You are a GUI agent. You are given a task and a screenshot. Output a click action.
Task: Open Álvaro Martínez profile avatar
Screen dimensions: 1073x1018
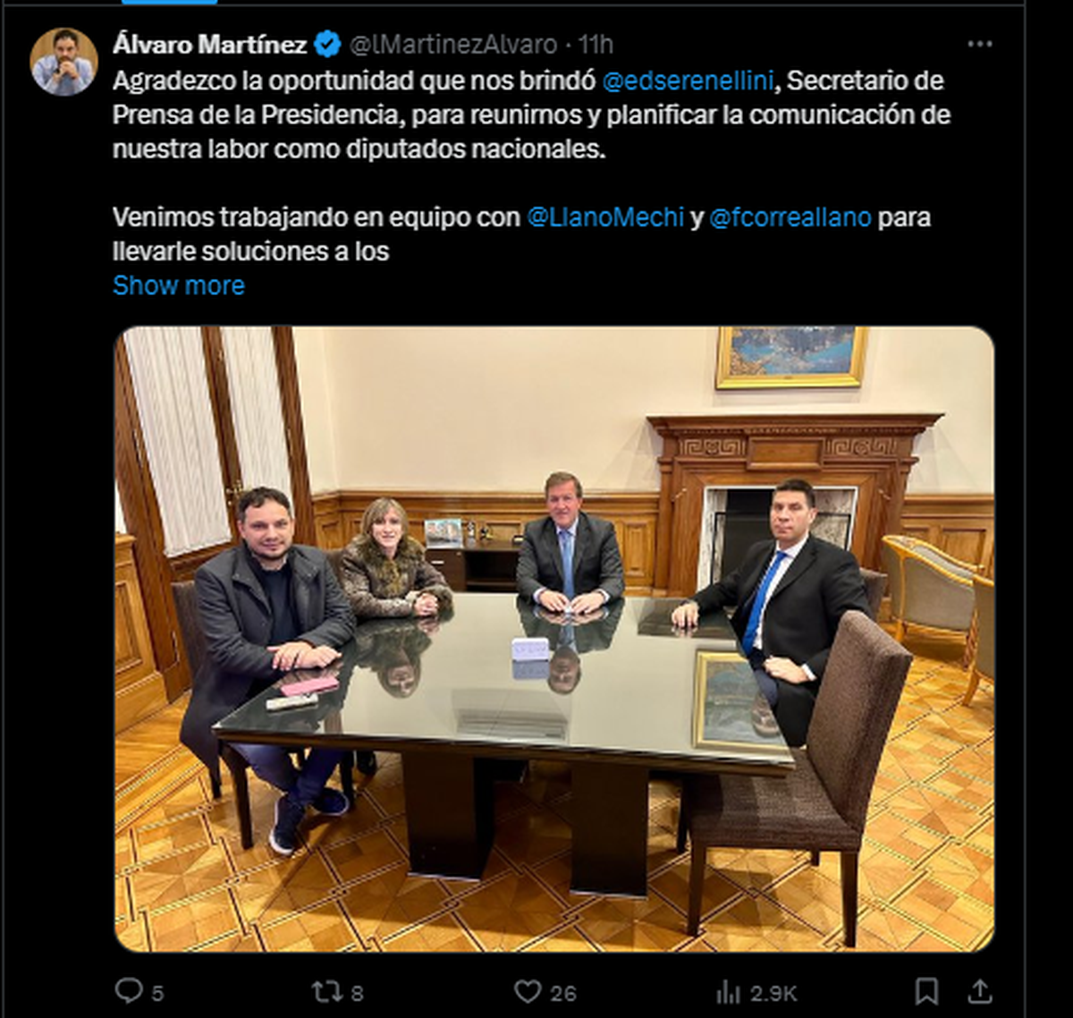[63, 62]
